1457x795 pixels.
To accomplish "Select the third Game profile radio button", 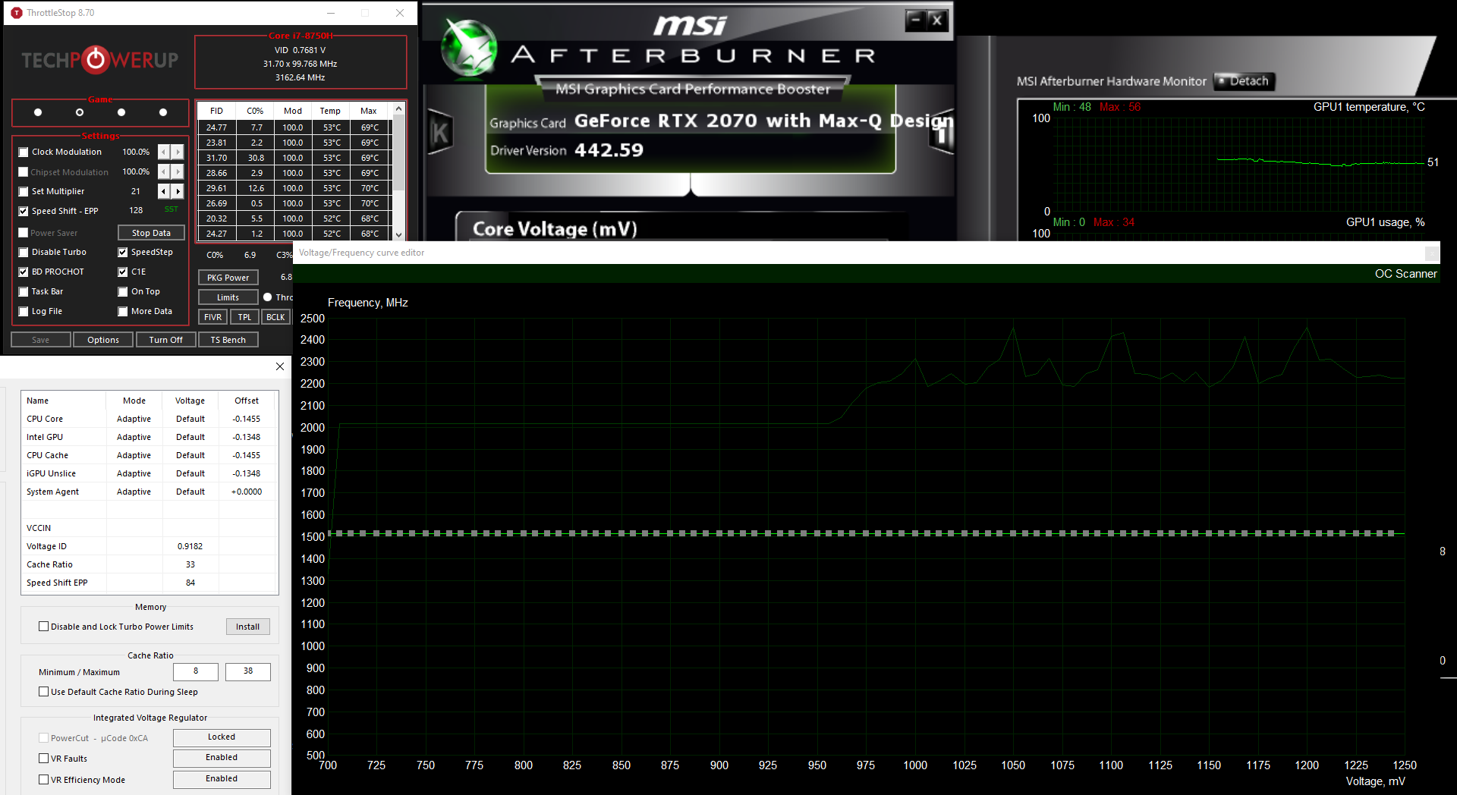I will point(121,112).
